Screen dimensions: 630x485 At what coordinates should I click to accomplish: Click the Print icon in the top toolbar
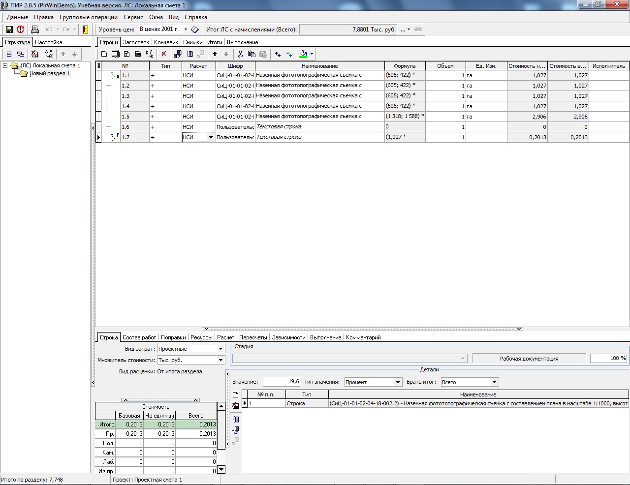(35, 30)
